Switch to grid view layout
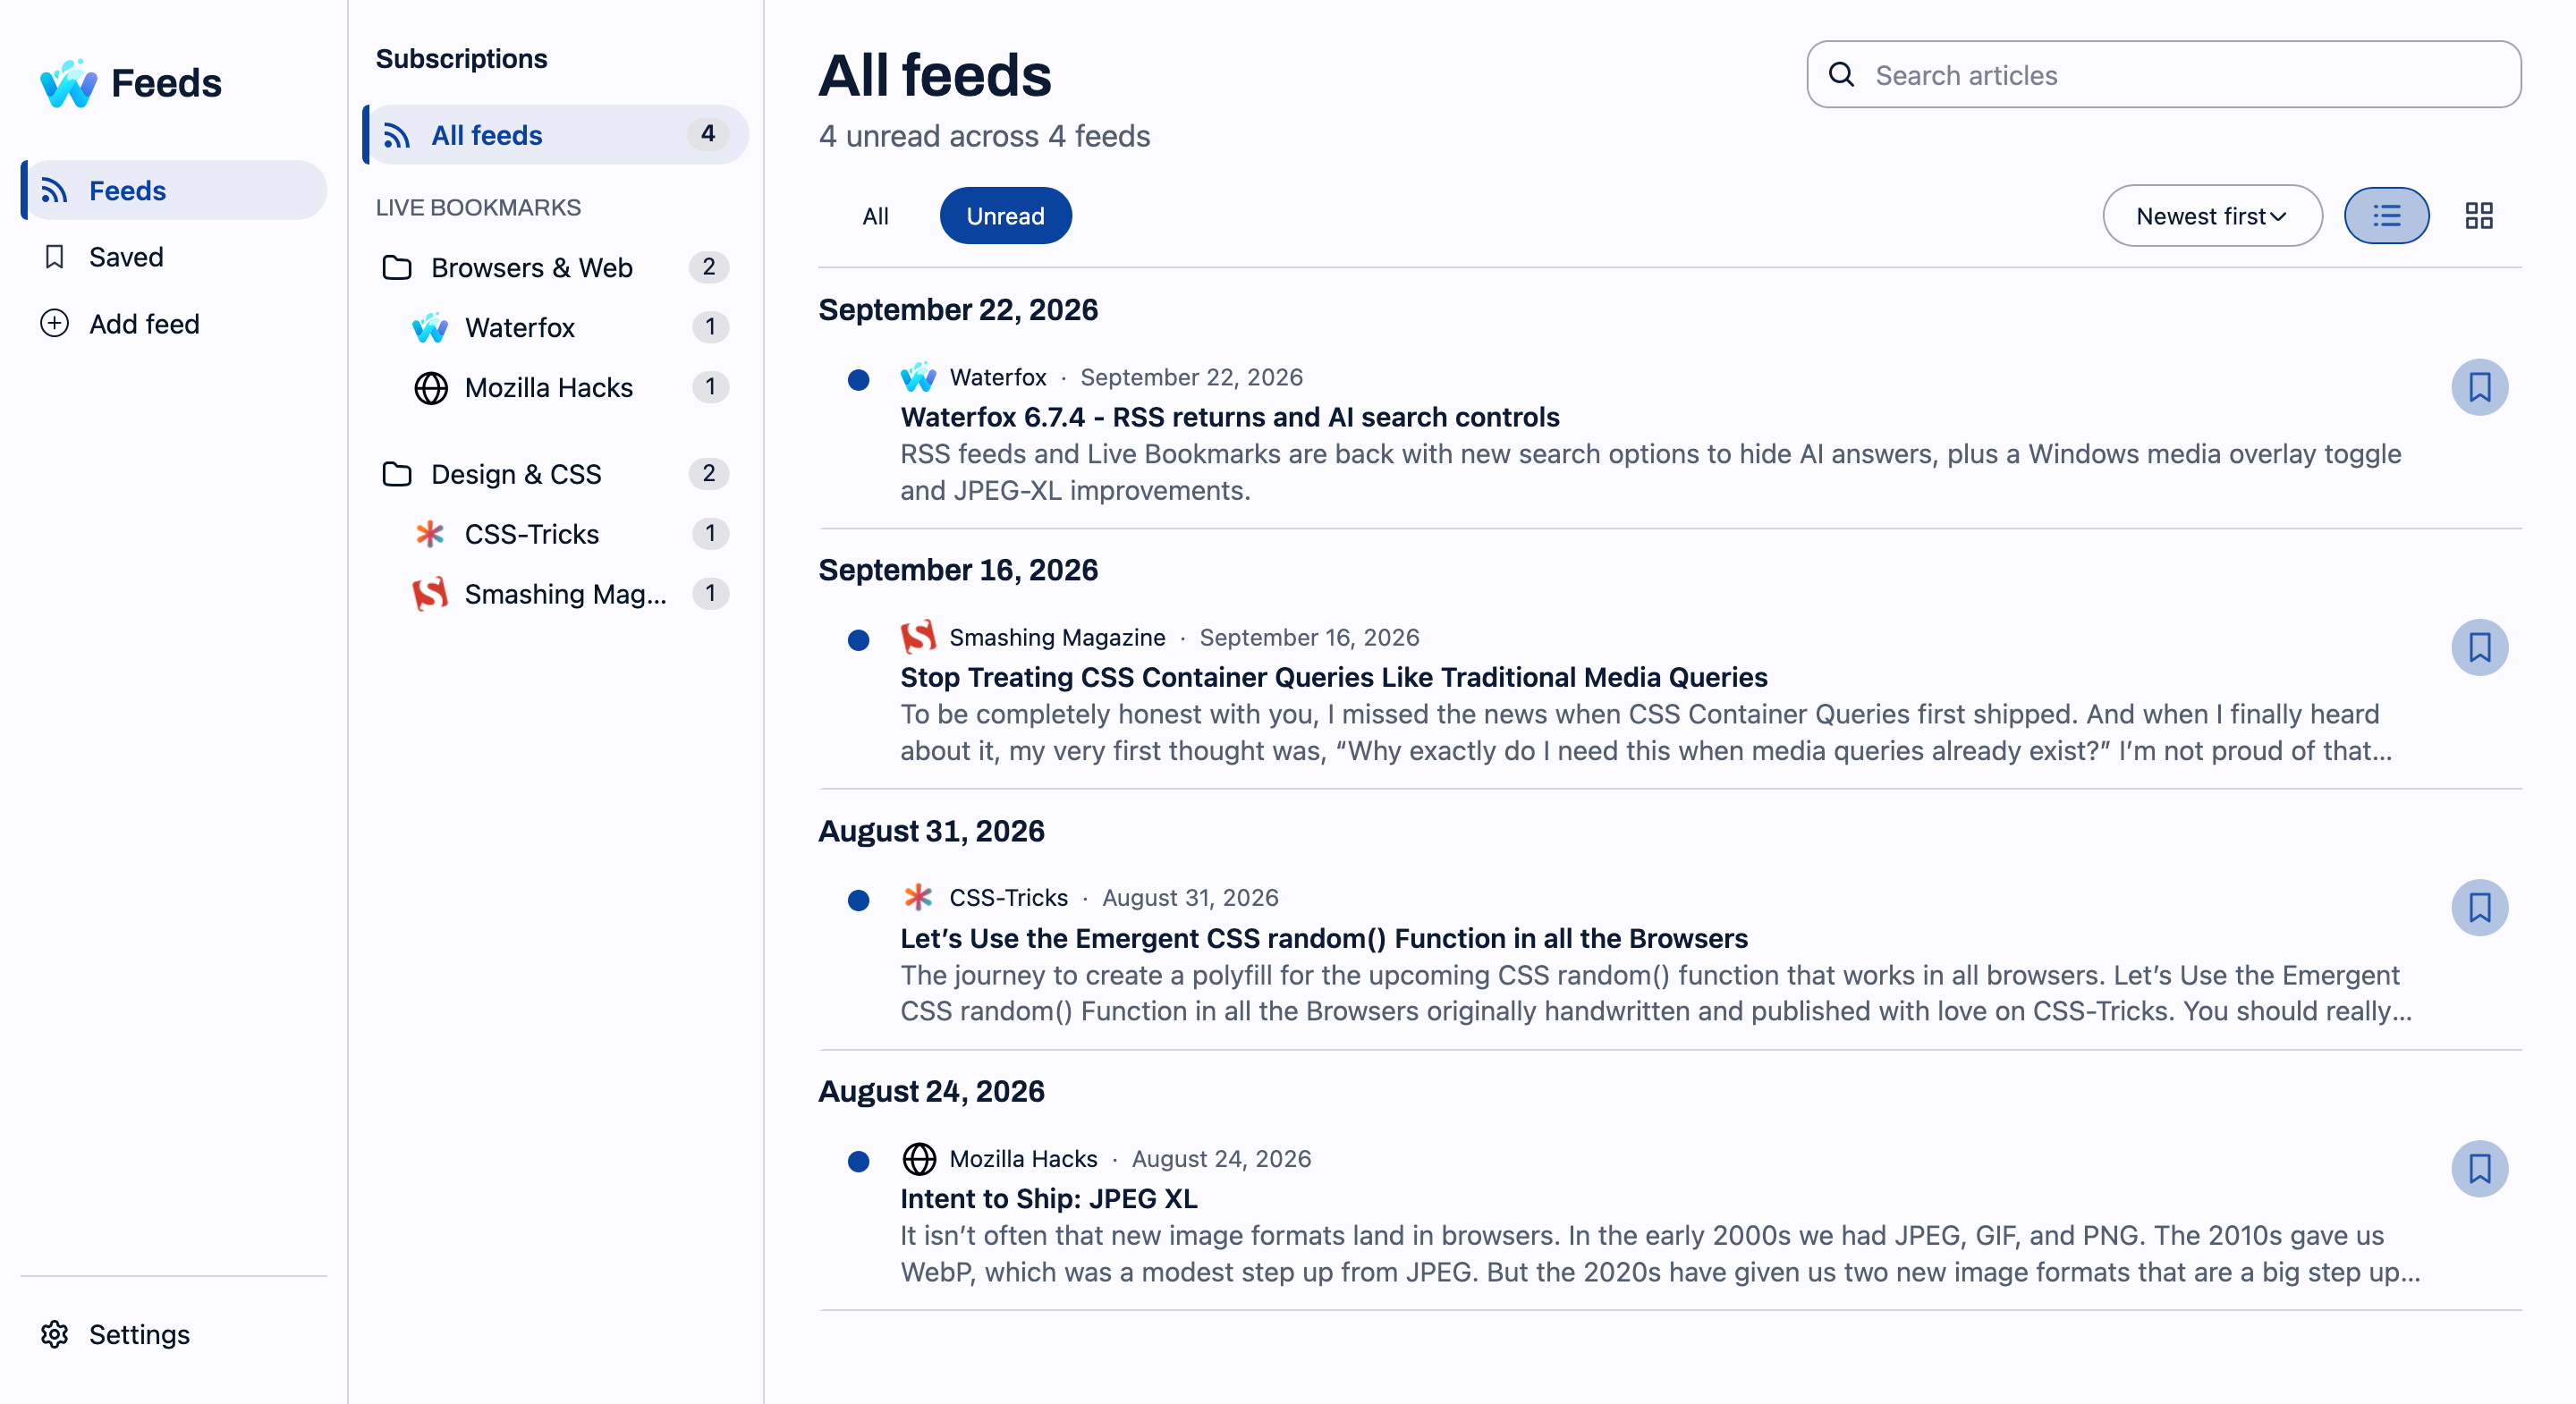The width and height of the screenshot is (2576, 1404). [x=2479, y=216]
